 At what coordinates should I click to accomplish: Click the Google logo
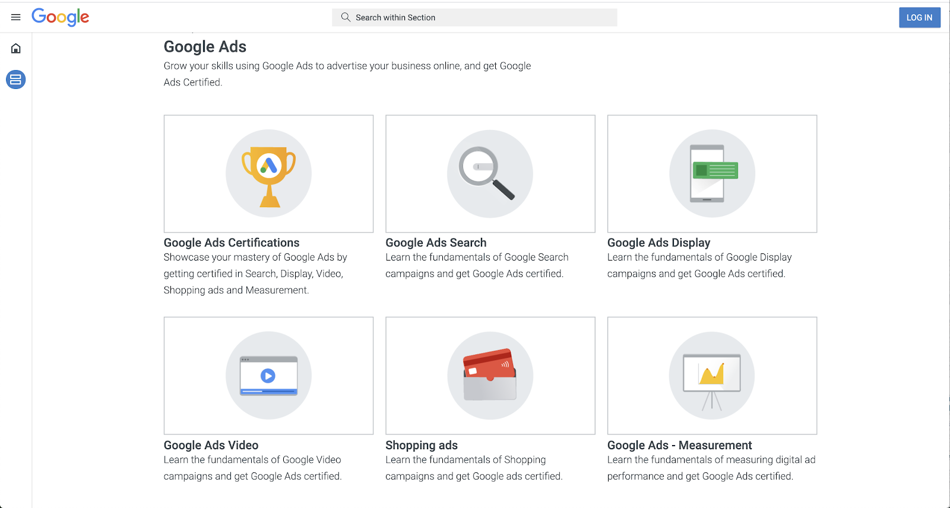61,17
